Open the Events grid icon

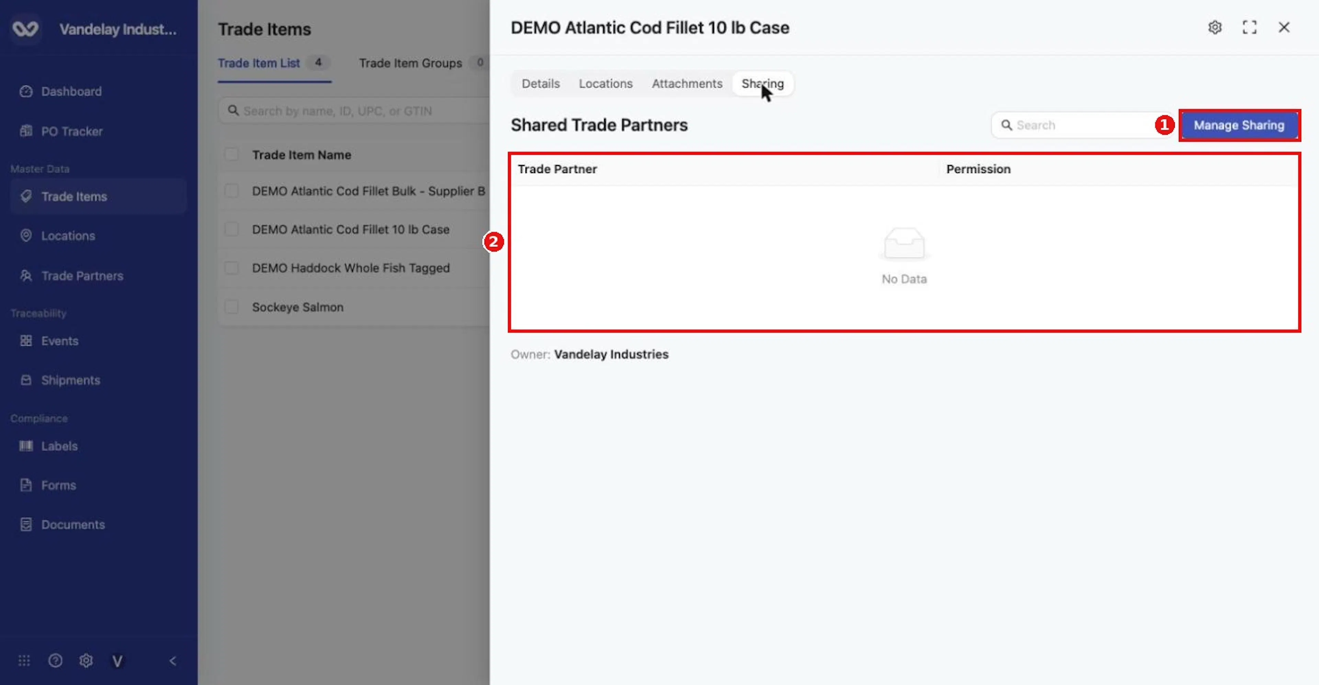click(x=26, y=341)
